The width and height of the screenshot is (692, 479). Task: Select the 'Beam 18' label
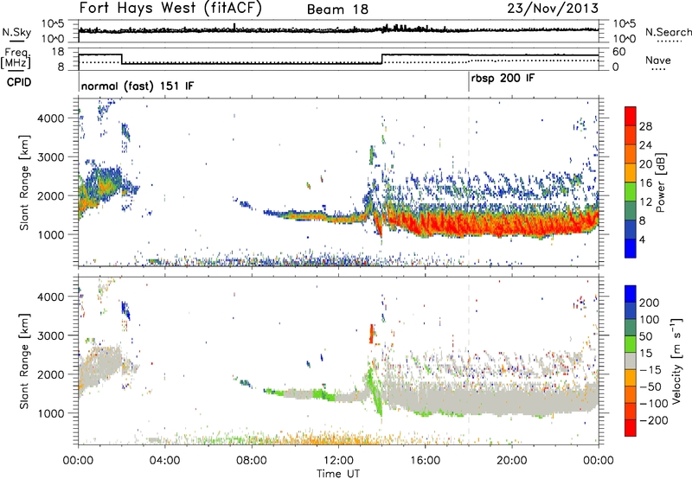[x=337, y=10]
